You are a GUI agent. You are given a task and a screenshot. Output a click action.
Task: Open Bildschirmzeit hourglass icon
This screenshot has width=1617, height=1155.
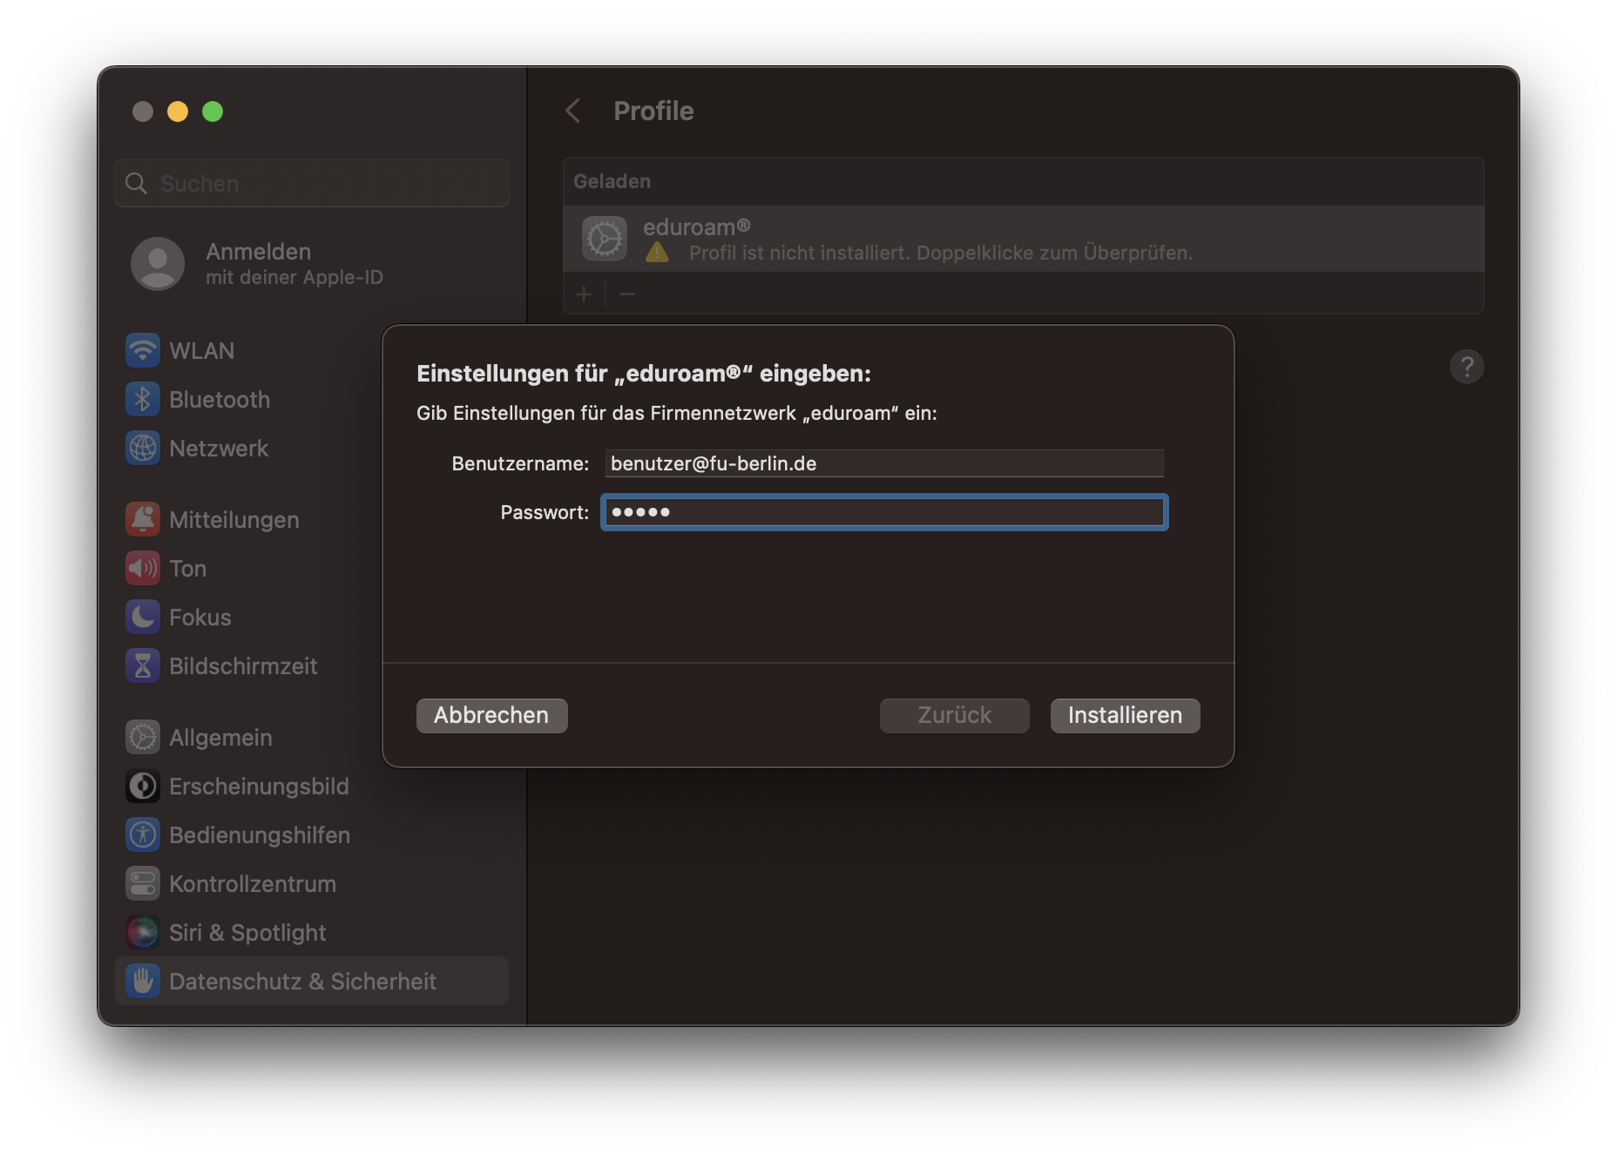coord(143,666)
